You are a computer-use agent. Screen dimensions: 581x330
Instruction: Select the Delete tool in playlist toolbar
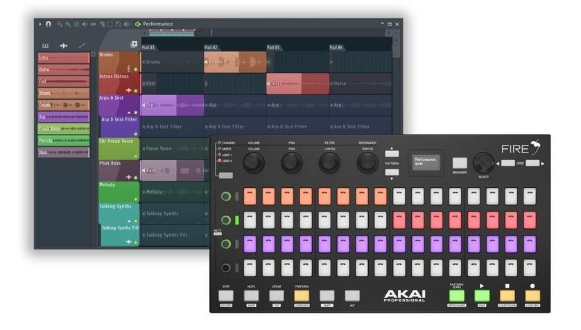coord(76,24)
